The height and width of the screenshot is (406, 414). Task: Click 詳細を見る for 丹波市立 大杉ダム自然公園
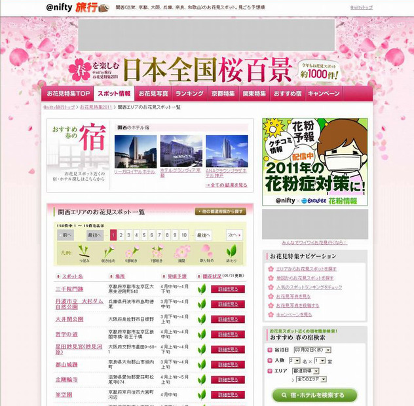228,304
